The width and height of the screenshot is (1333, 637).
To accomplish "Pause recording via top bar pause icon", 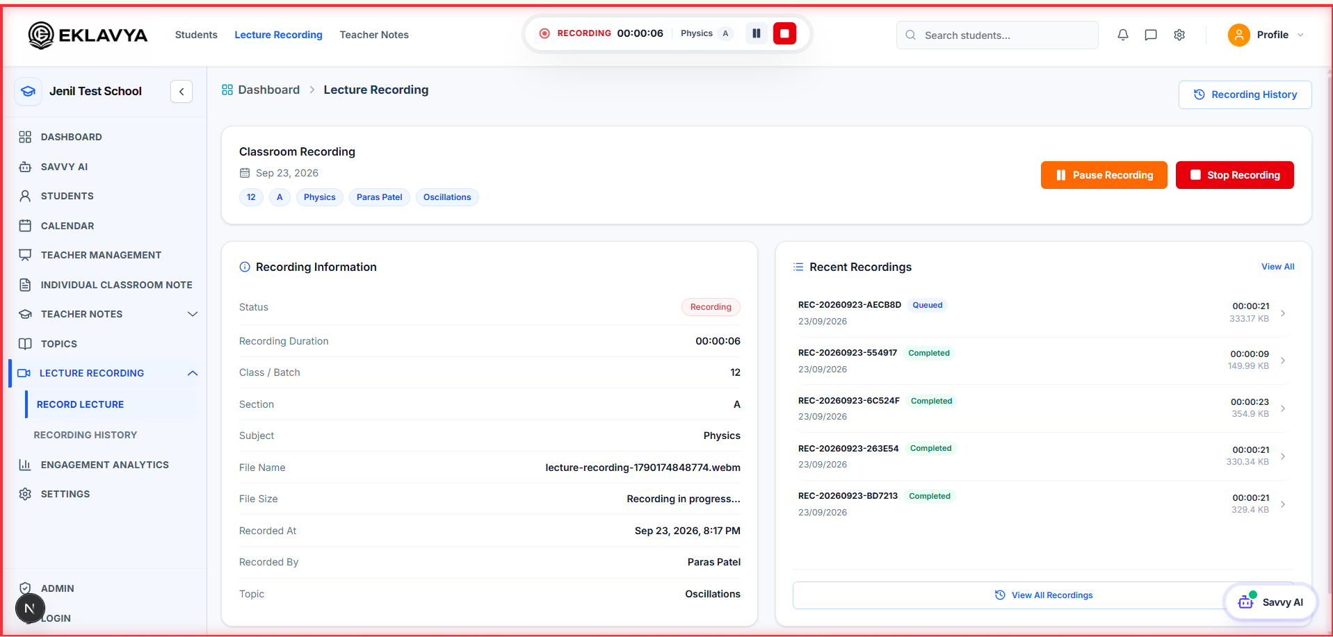I will 756,33.
